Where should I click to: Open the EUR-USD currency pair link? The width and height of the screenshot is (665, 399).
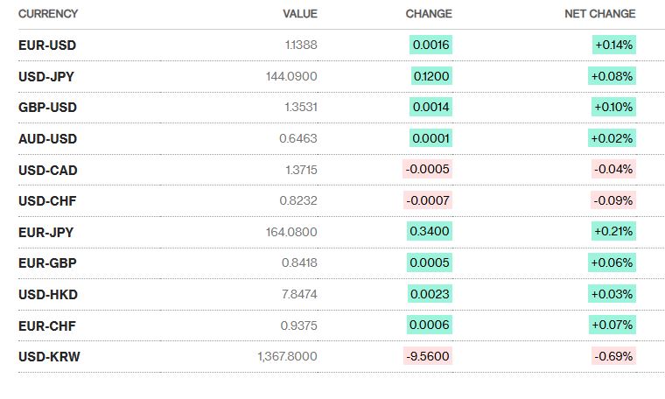point(47,45)
